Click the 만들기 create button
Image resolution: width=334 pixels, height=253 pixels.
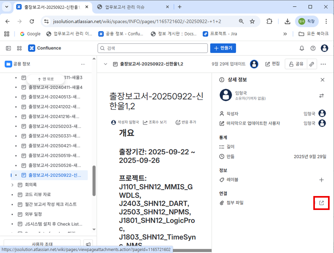point(223,48)
